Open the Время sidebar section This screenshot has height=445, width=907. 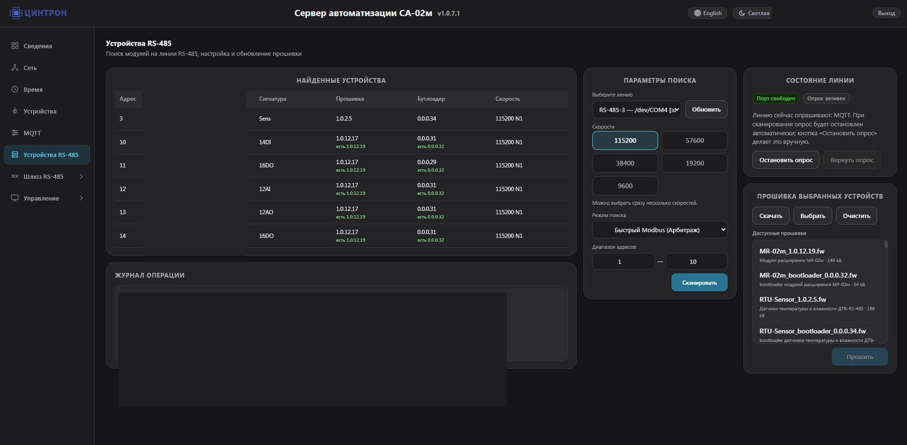pos(47,89)
